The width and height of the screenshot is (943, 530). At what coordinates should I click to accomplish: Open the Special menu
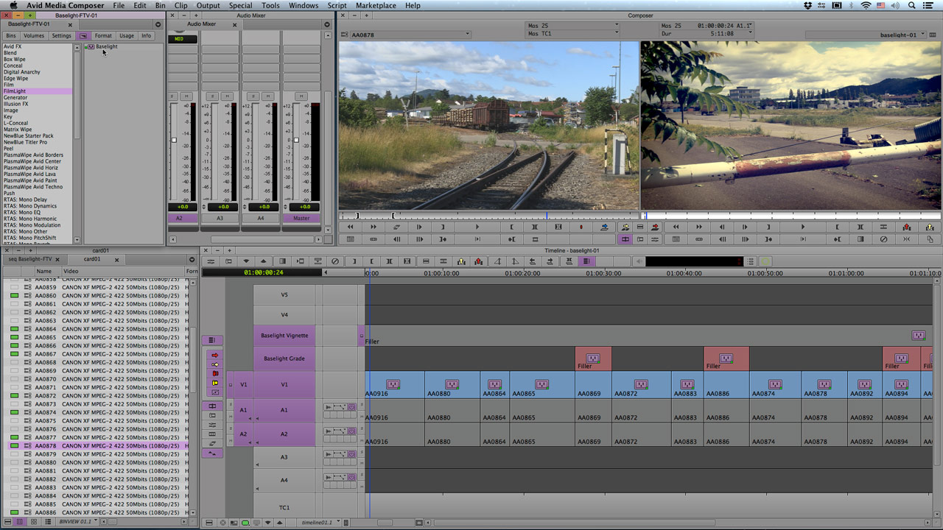point(240,5)
